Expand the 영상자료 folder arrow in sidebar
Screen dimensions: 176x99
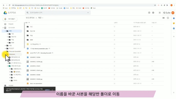tap(7, 37)
